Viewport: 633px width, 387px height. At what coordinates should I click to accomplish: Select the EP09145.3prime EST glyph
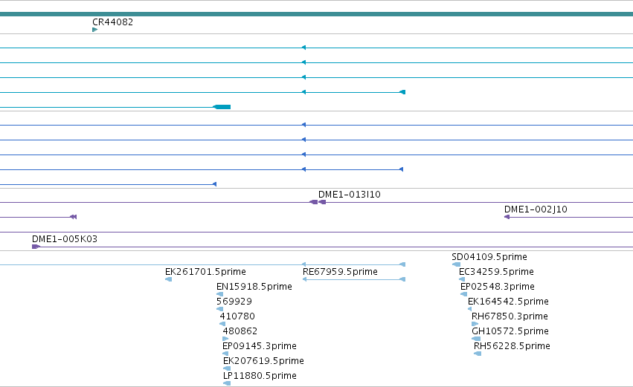click(x=225, y=354)
